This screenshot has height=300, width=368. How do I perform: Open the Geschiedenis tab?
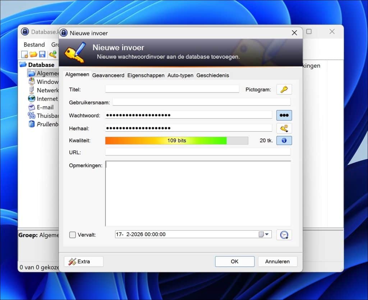[213, 75]
